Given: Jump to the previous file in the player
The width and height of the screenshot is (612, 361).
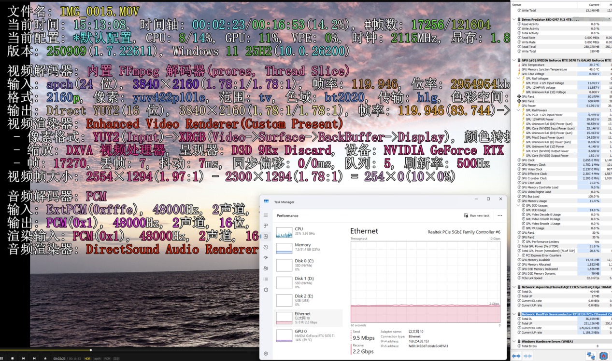Looking at the screenshot, I should pyautogui.click(x=23, y=359).
